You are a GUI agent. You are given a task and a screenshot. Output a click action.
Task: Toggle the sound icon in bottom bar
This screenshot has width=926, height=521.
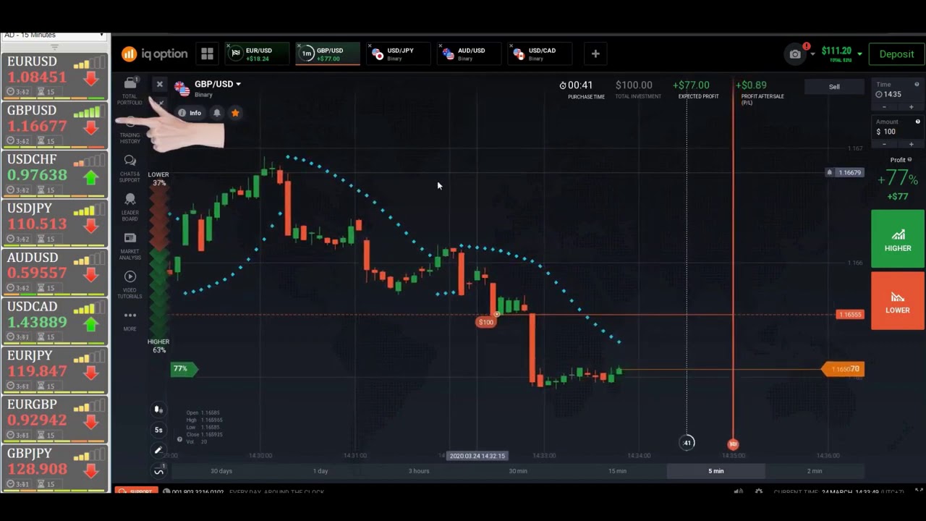point(738,491)
